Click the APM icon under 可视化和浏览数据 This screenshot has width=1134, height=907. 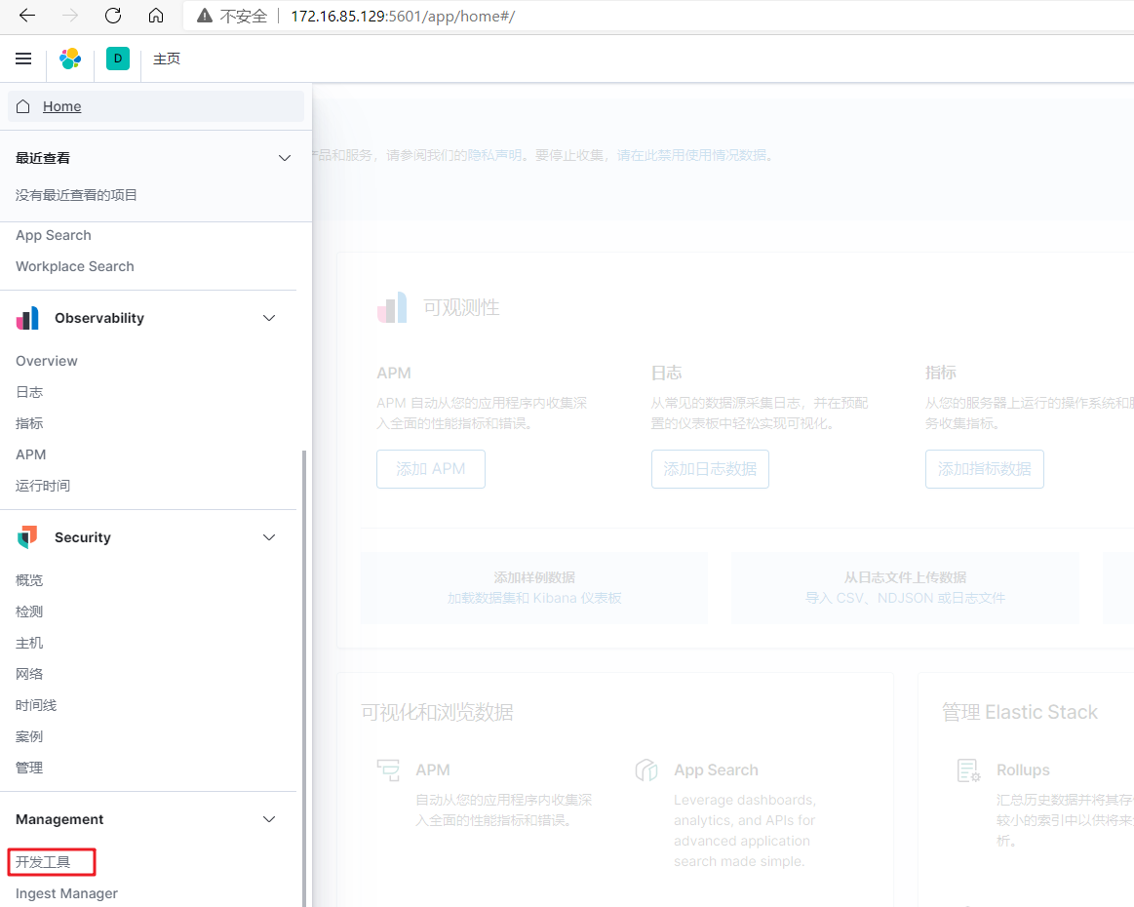[388, 770]
